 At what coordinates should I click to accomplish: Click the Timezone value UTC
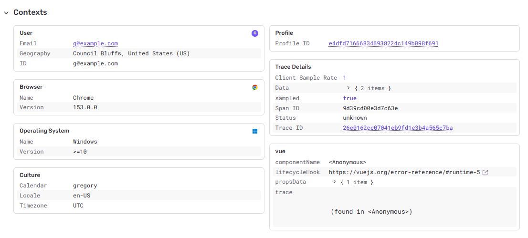78,206
